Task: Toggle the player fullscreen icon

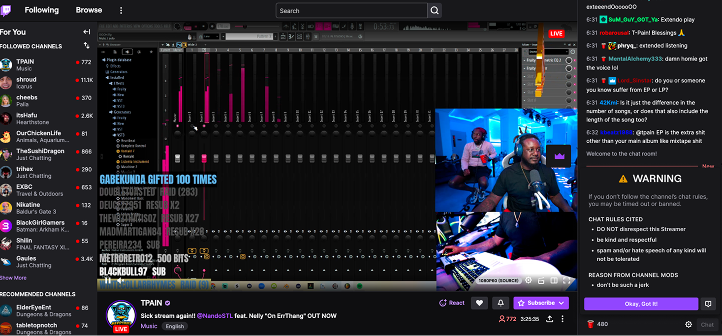Action: [567, 280]
